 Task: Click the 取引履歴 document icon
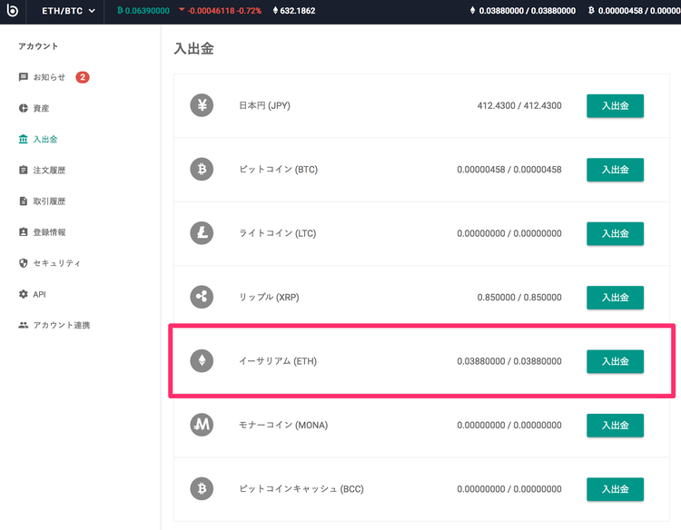[x=24, y=201]
